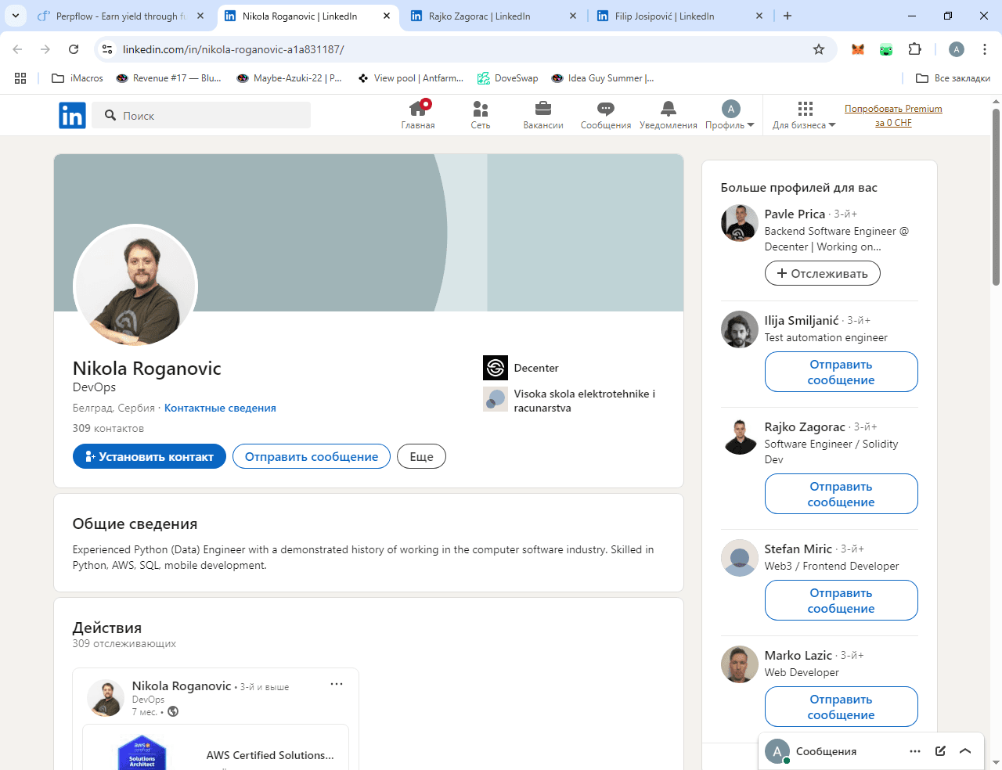This screenshot has width=1002, height=770.
Task: Compose a new message icon
Action: coord(940,751)
